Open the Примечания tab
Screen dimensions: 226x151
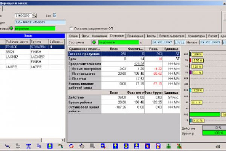click(x=132, y=35)
